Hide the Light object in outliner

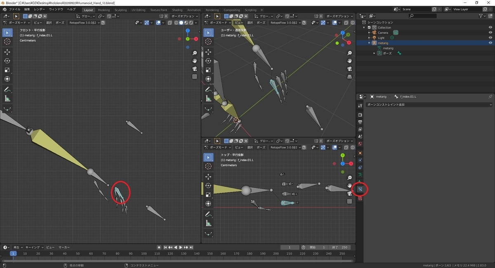490,38
